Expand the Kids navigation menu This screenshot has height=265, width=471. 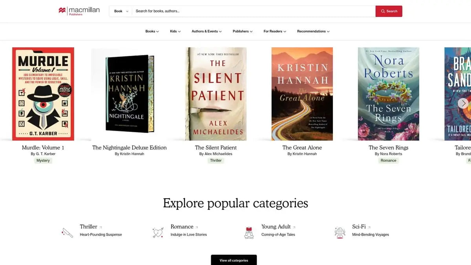pos(175,31)
